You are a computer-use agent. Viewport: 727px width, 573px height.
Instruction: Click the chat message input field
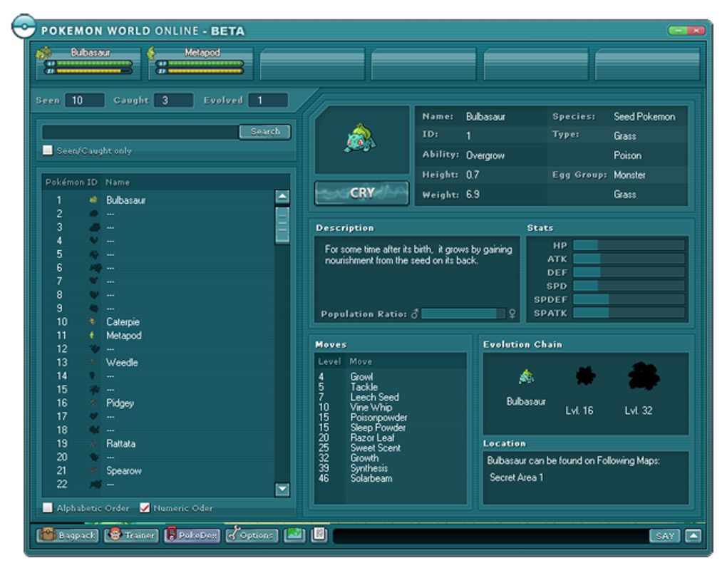coord(490,536)
